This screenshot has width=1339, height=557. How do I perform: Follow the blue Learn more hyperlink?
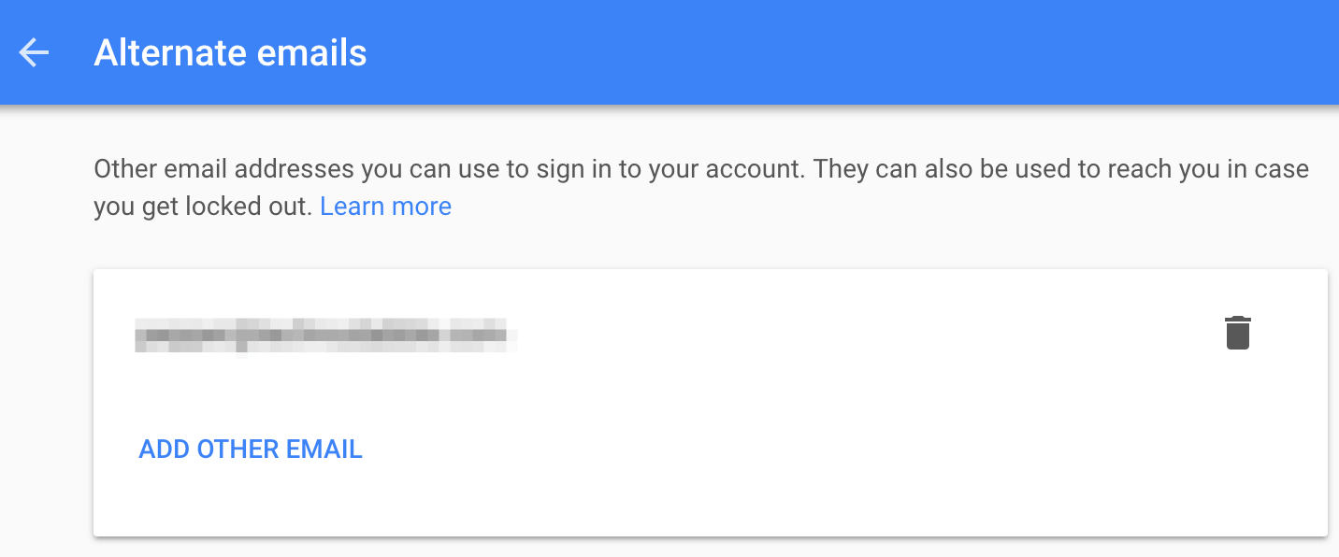pyautogui.click(x=385, y=207)
